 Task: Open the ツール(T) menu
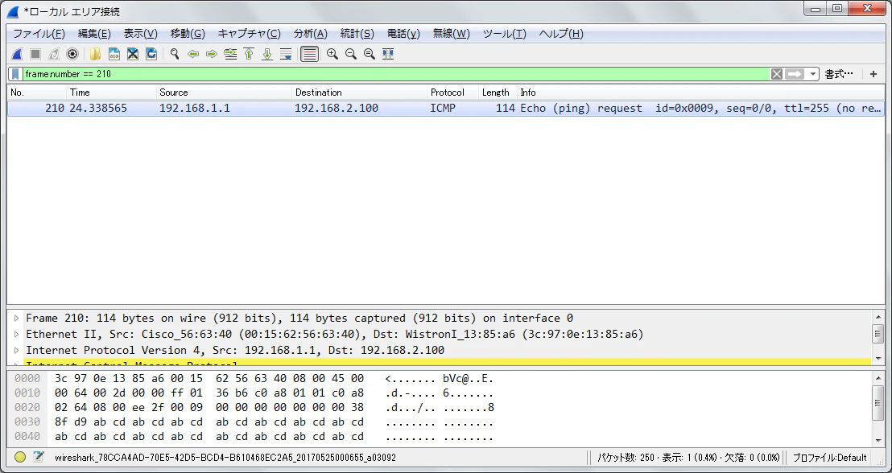[x=505, y=34]
